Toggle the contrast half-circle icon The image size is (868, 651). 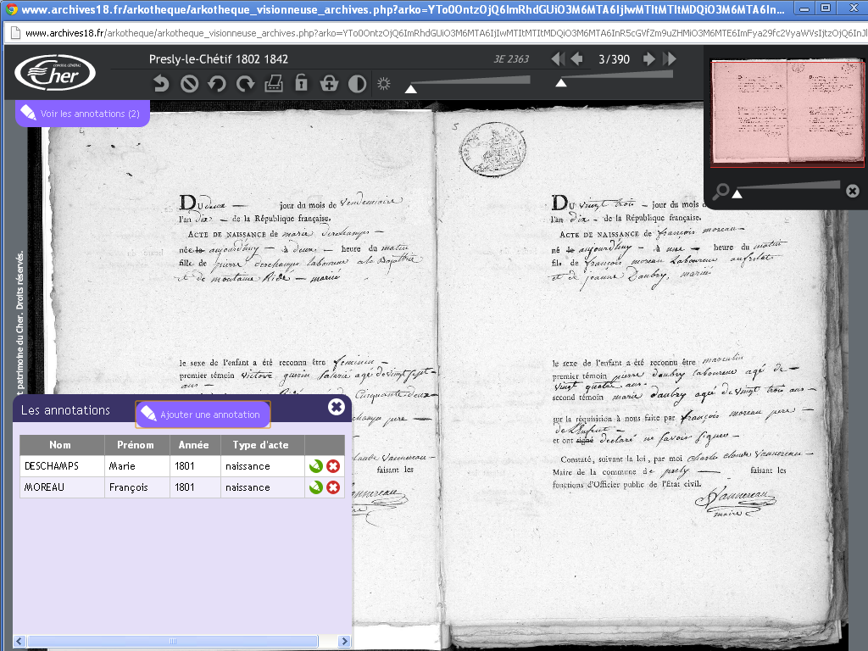[357, 83]
